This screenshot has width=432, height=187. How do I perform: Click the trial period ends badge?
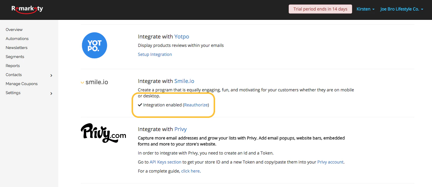point(320,9)
